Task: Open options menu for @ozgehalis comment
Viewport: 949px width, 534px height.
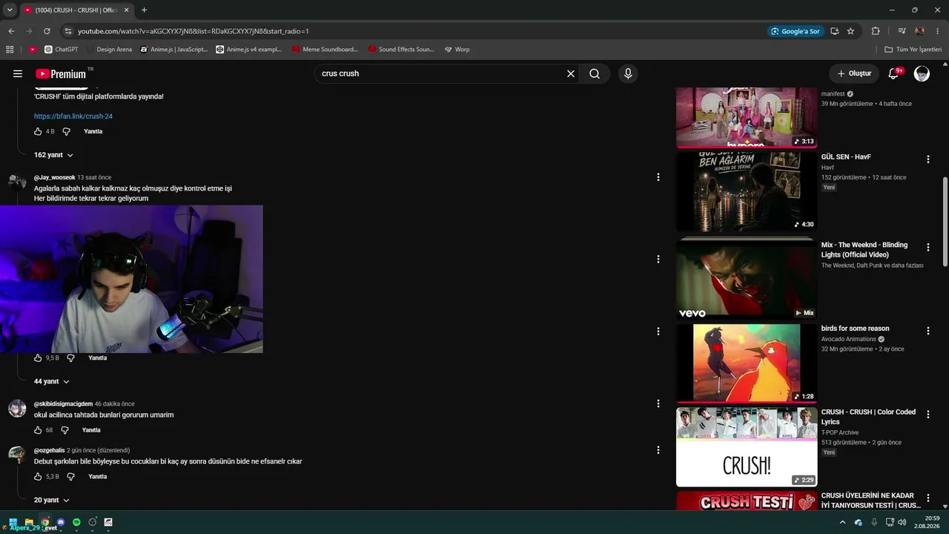Action: 658,449
